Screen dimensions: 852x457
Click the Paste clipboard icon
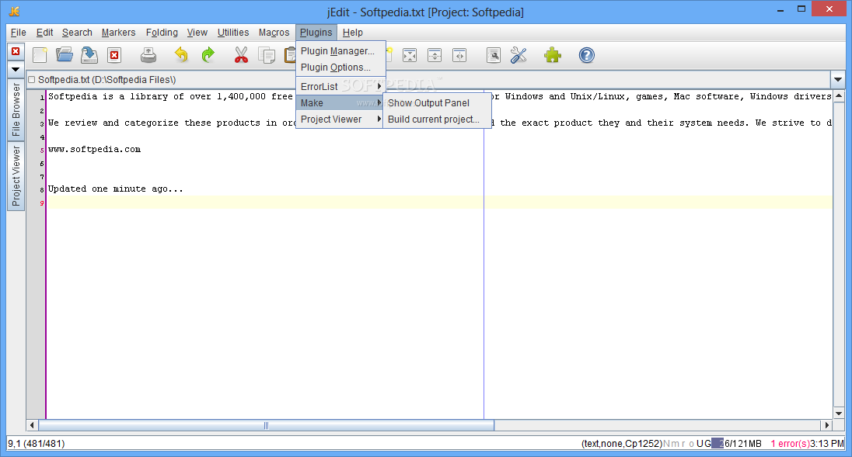coord(290,55)
